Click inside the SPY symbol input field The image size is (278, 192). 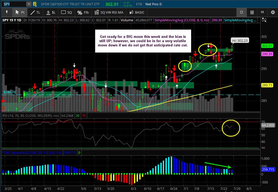(x=14, y=4)
